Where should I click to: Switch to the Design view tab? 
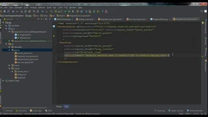tap(59, 107)
